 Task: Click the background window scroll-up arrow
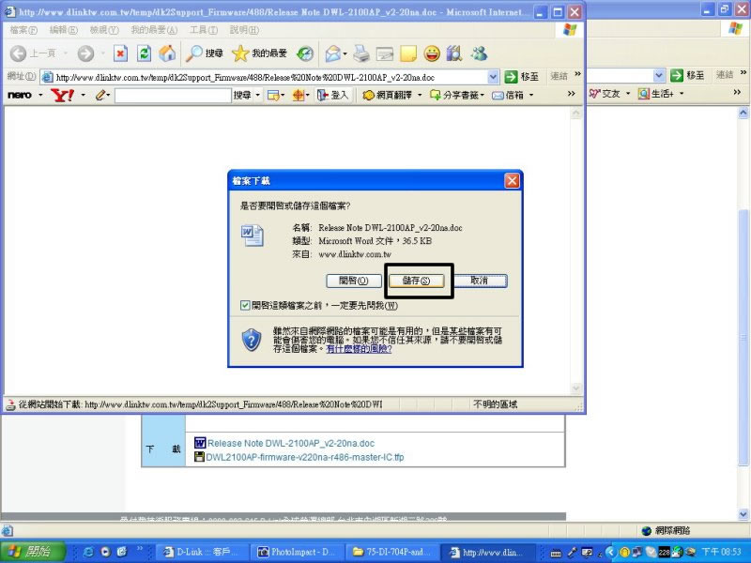743,113
